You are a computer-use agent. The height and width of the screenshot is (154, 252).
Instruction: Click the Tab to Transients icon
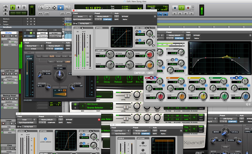[41, 14]
